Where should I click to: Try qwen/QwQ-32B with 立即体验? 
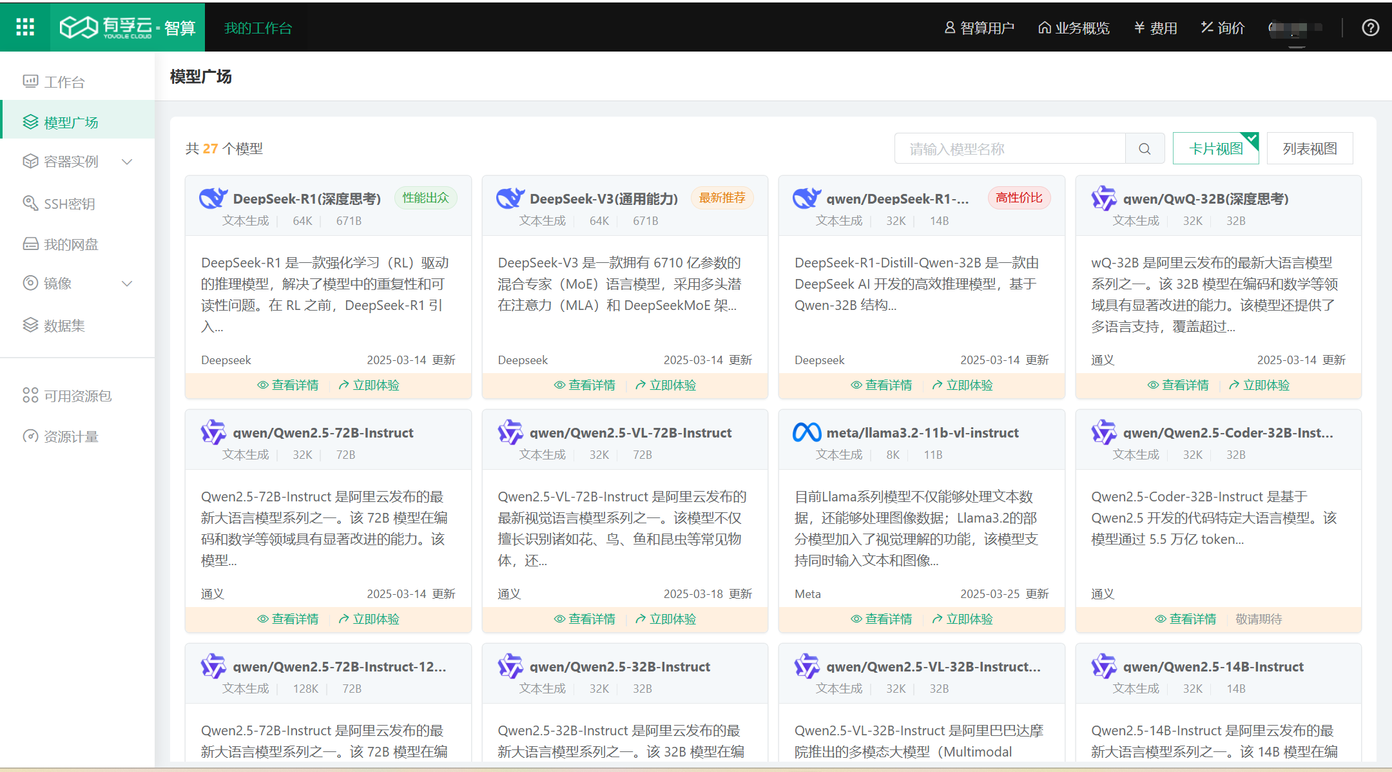tap(1259, 385)
